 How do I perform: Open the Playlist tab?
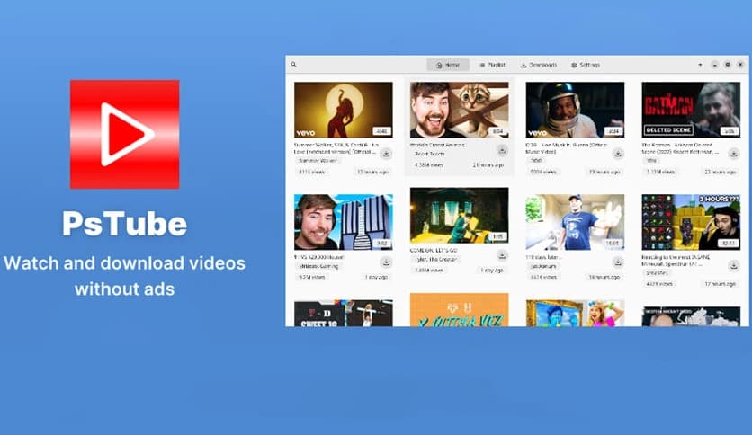492,65
